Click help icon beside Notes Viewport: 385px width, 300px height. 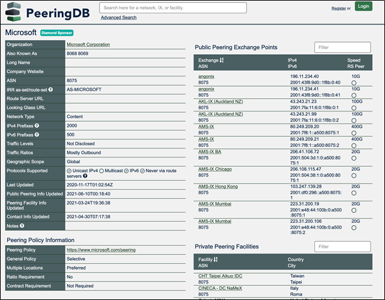click(x=22, y=225)
